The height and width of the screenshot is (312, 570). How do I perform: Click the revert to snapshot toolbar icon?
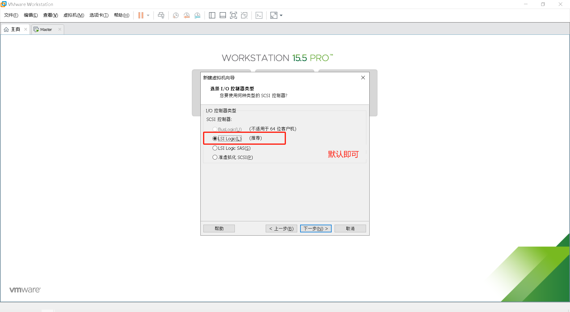tap(186, 15)
